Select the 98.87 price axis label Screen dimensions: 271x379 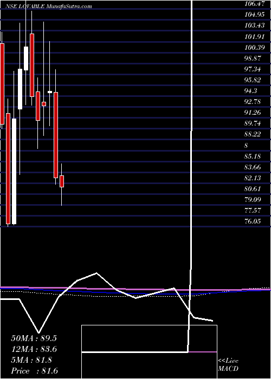click(x=253, y=58)
